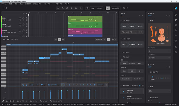Fast forward using the transport forward icon
Screen dimensions: 179x106
pos(76,8)
